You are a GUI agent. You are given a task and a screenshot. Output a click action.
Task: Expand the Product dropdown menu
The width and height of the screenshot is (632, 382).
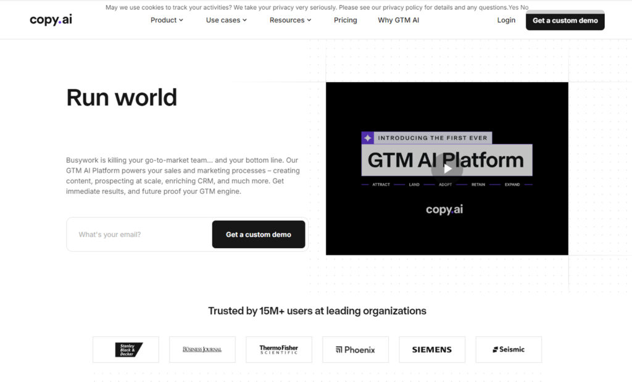click(167, 20)
